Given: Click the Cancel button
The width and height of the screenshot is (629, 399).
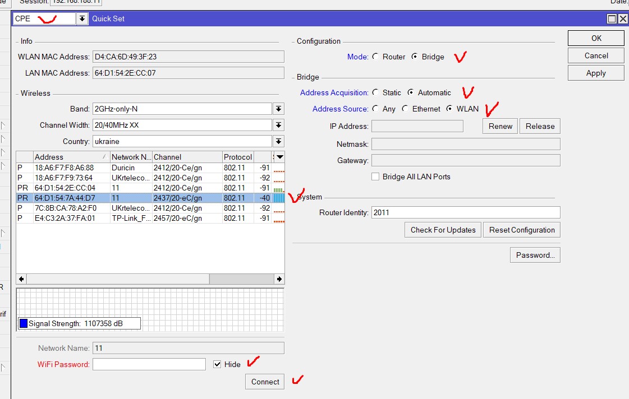Looking at the screenshot, I should tap(596, 55).
